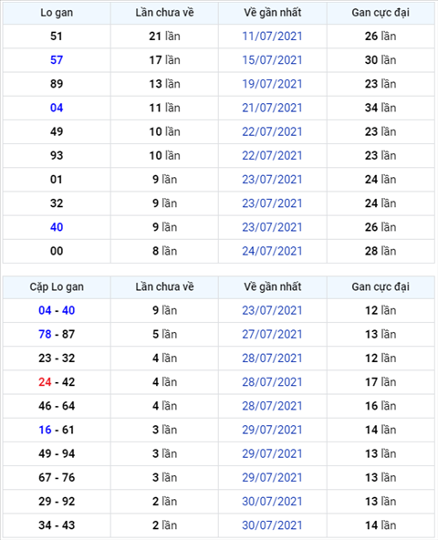438x540 pixels.
Task: Click the pair 46 - 64 cell
Action: click(57, 406)
